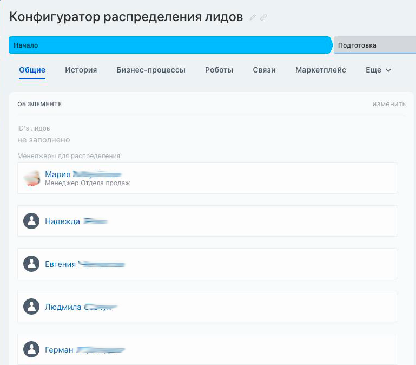The height and width of the screenshot is (365, 416).
Task: Click the pencil icon to edit the title
Action: [253, 17]
